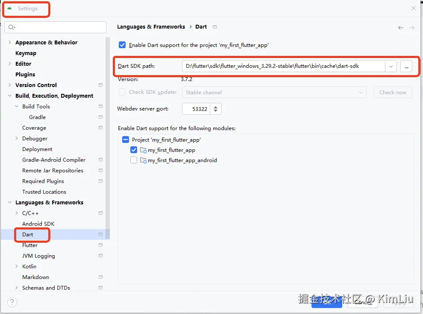Open the Plugins settings page

coord(25,74)
